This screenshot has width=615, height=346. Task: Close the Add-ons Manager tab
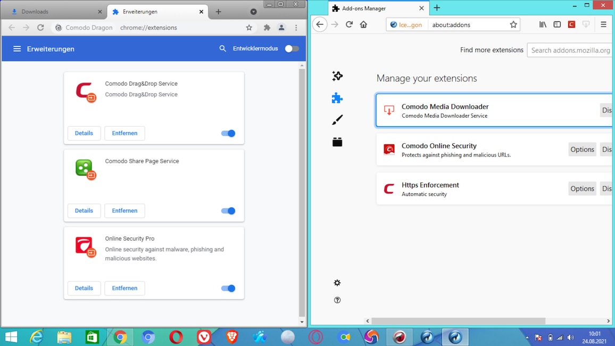421,8
